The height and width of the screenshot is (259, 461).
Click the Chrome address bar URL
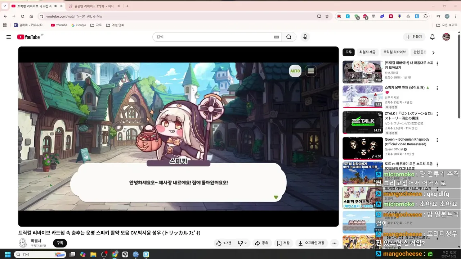(74, 17)
